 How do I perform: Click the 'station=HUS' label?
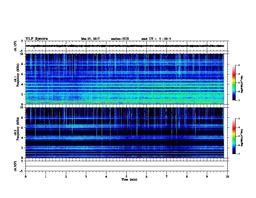point(120,39)
